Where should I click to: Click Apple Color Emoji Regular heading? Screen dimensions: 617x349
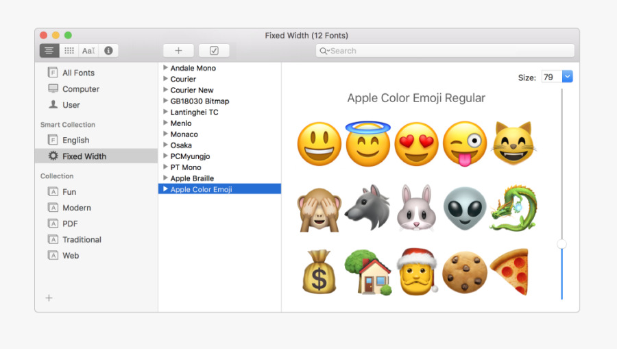point(416,98)
